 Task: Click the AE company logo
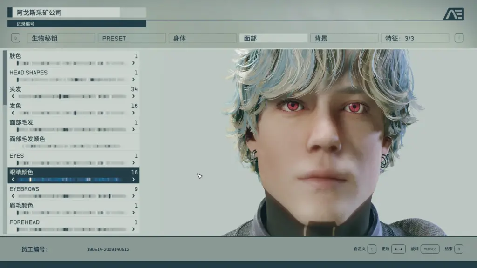[454, 14]
